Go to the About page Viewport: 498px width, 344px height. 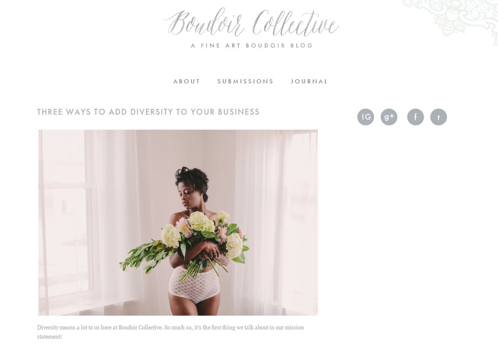[186, 81]
